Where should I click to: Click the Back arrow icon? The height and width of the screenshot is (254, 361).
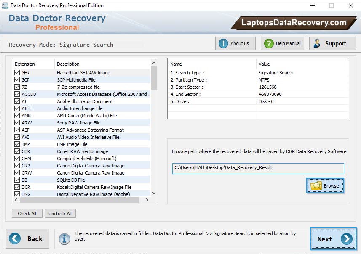point(15,238)
